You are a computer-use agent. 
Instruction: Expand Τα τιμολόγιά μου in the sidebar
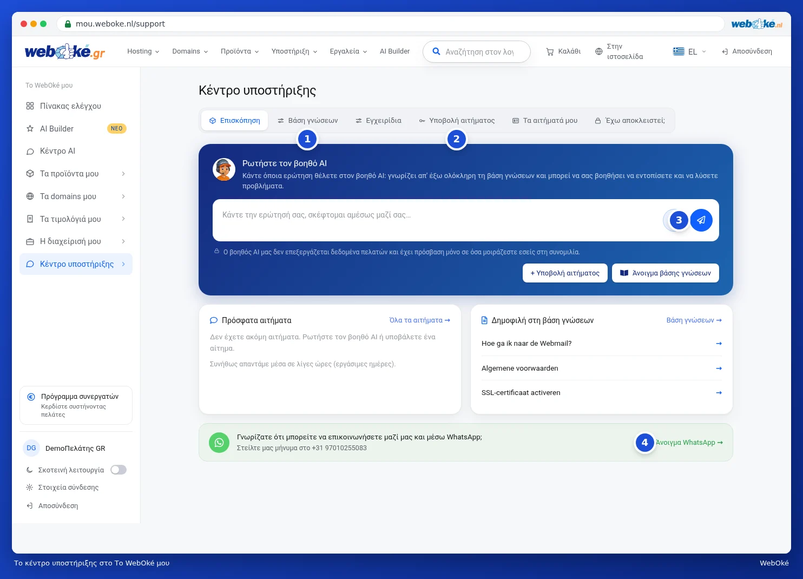(76, 219)
